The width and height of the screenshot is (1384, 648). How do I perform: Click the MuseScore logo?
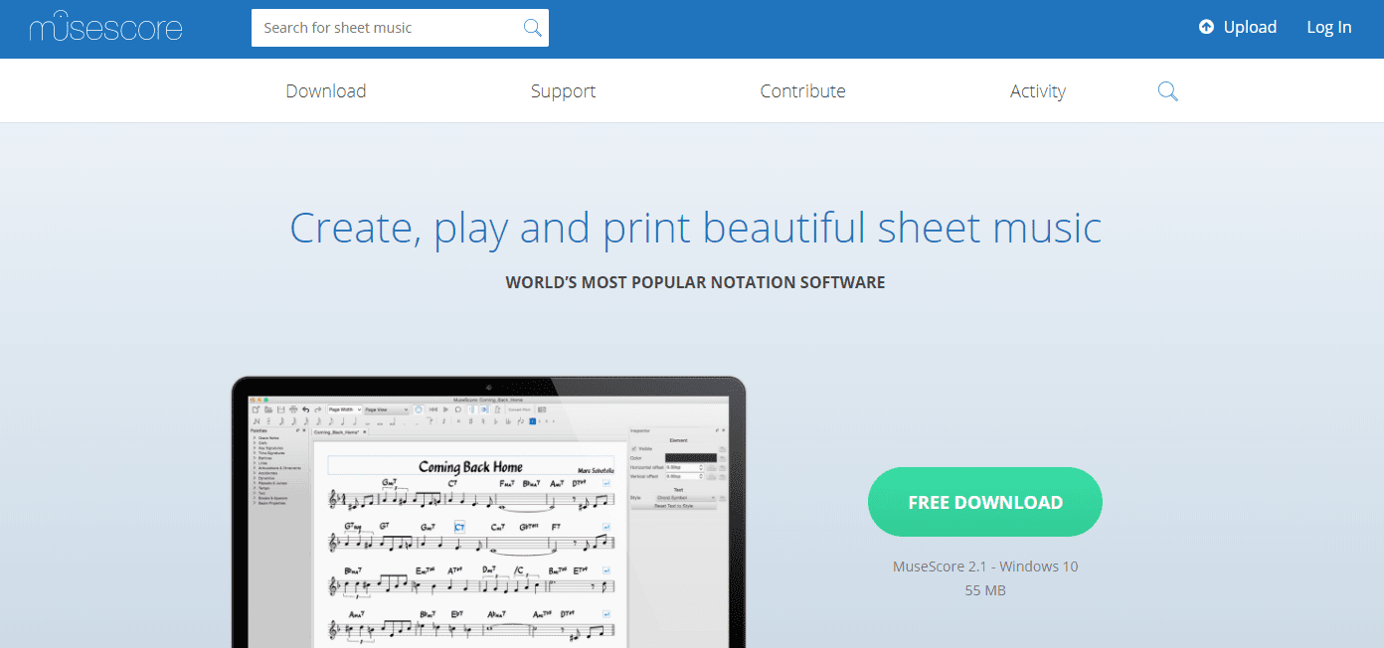[x=105, y=27]
